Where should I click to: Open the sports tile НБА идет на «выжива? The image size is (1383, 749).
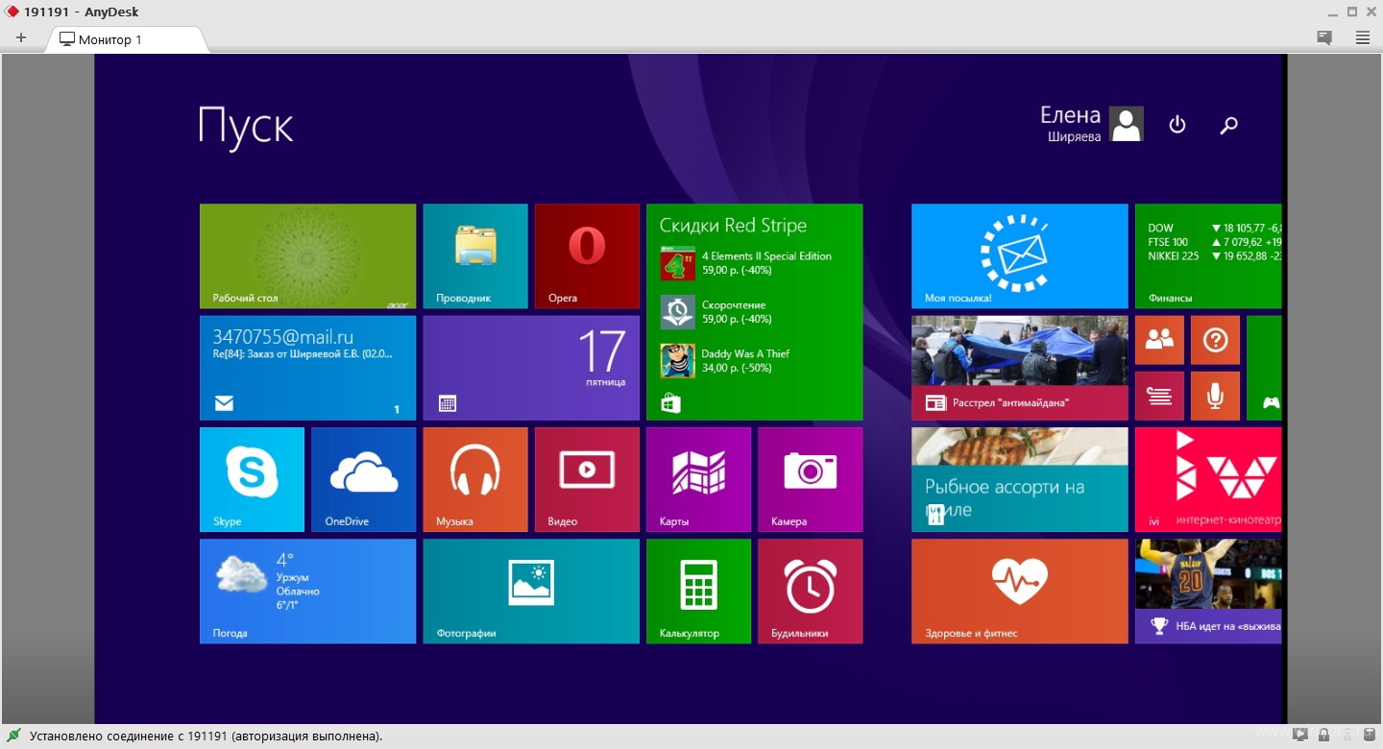1208,591
